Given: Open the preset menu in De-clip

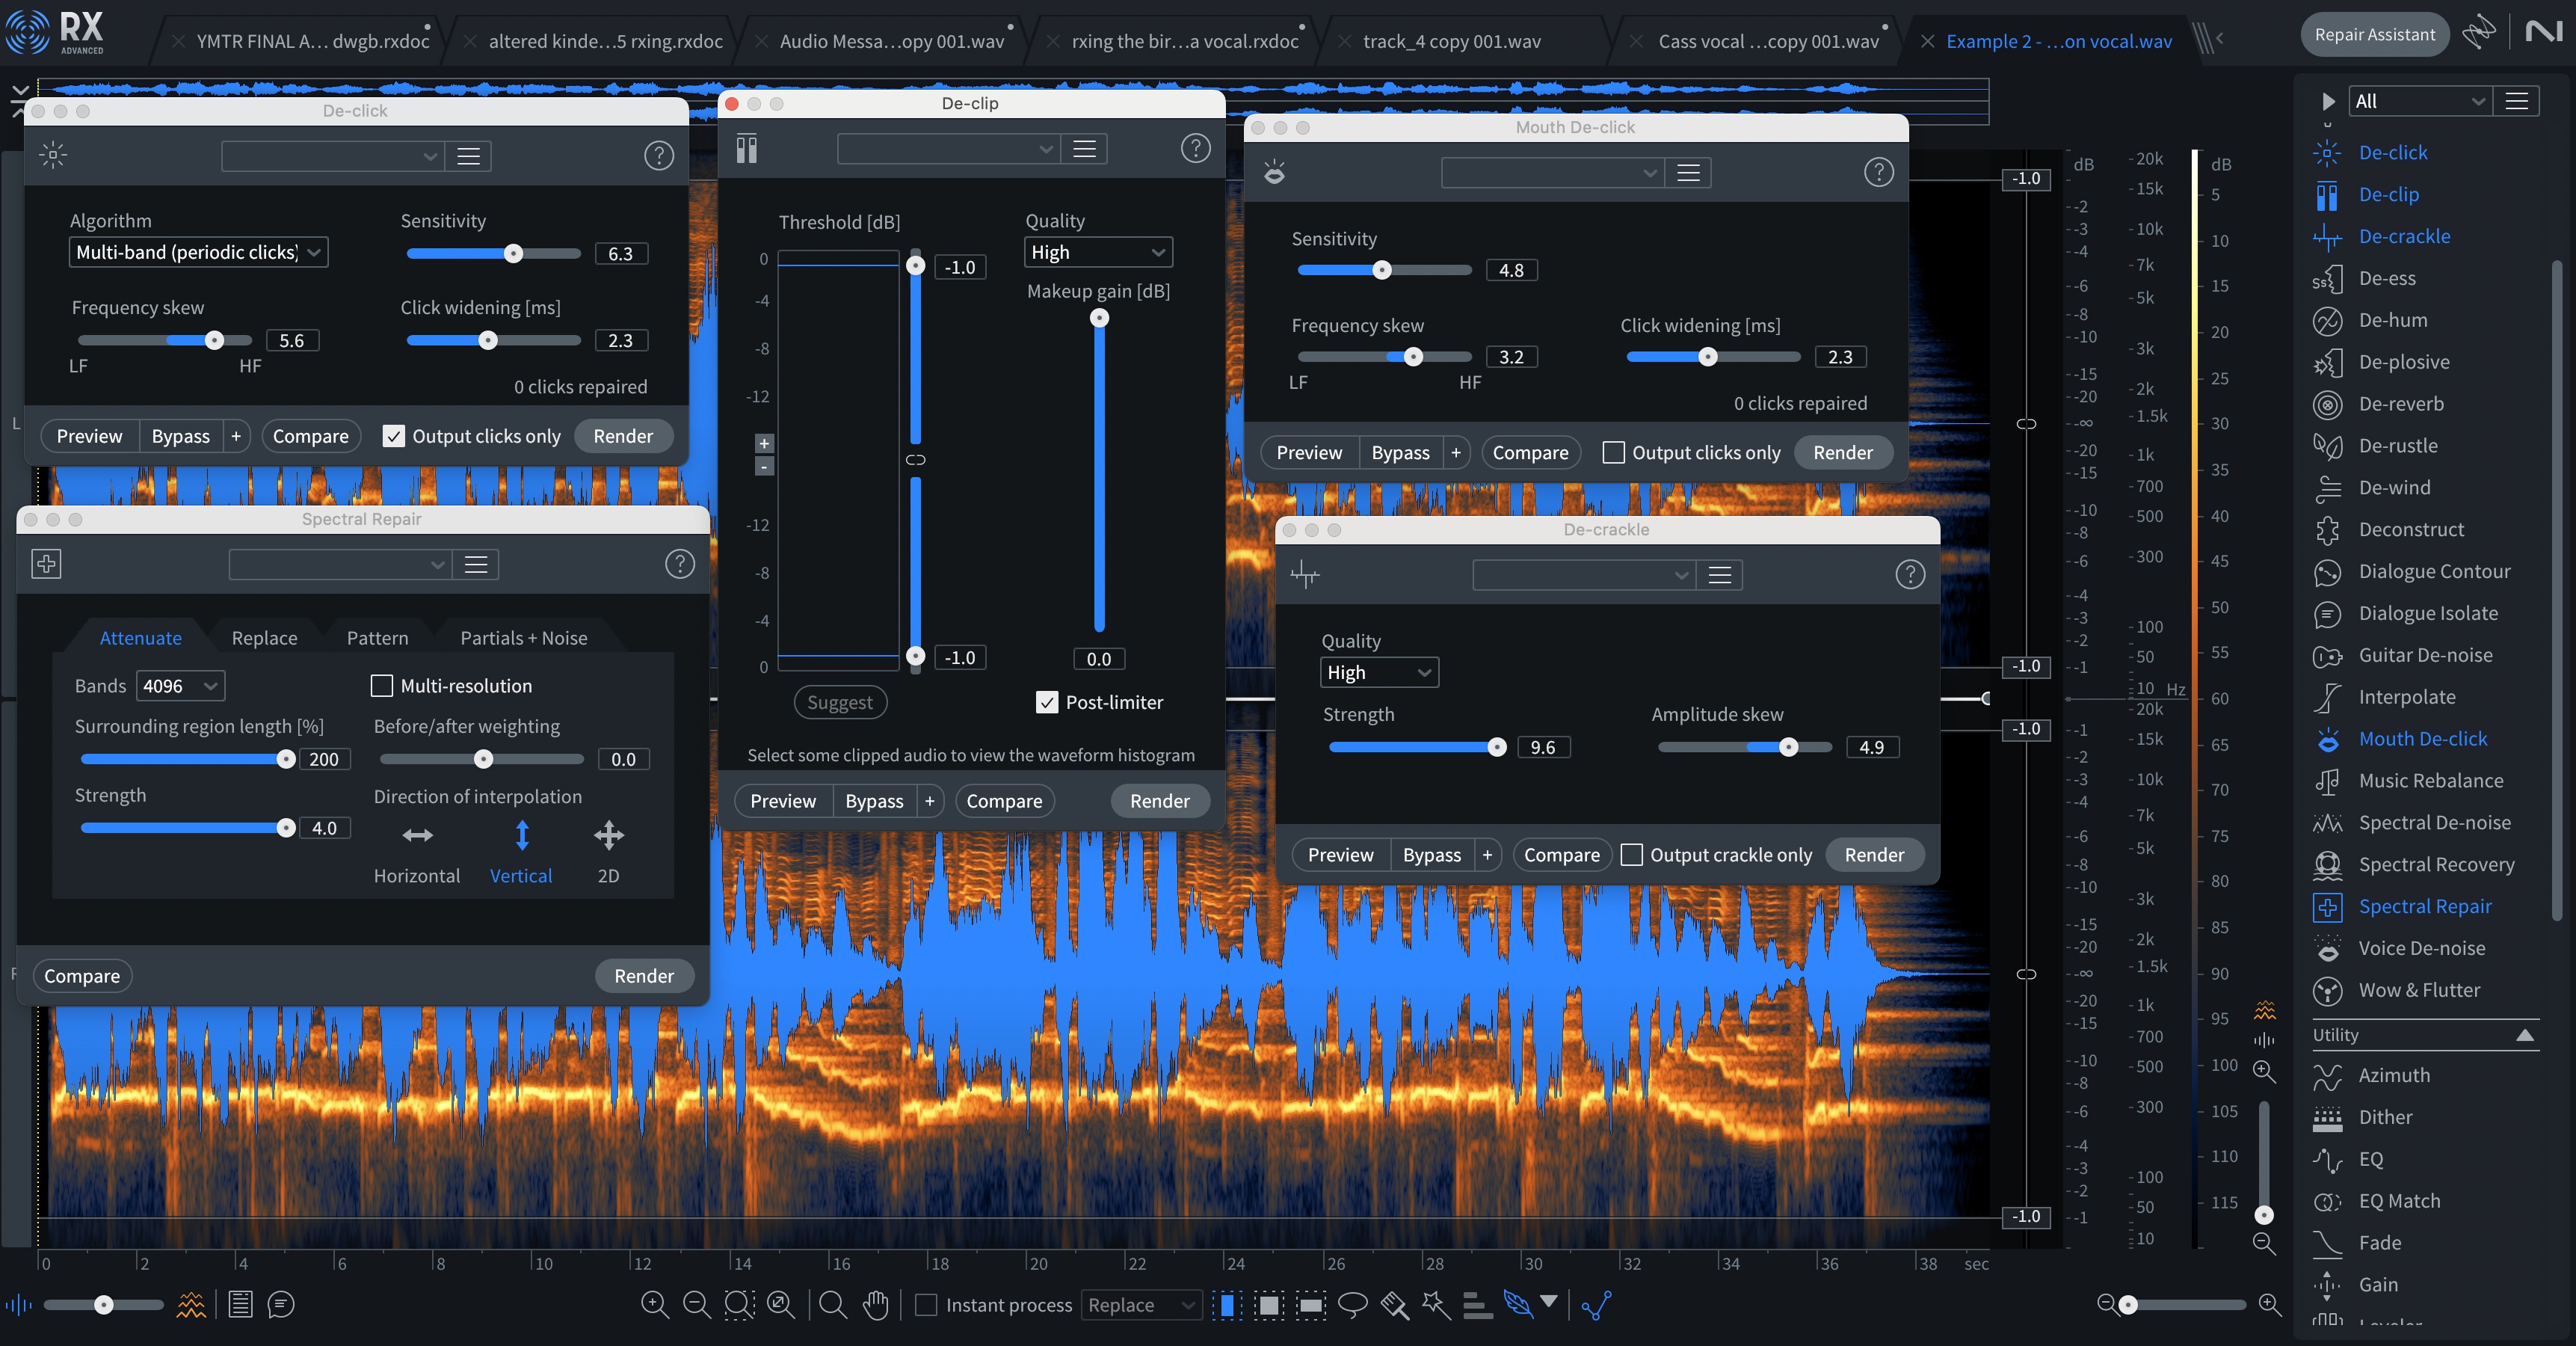Looking at the screenshot, I should coord(1084,149).
